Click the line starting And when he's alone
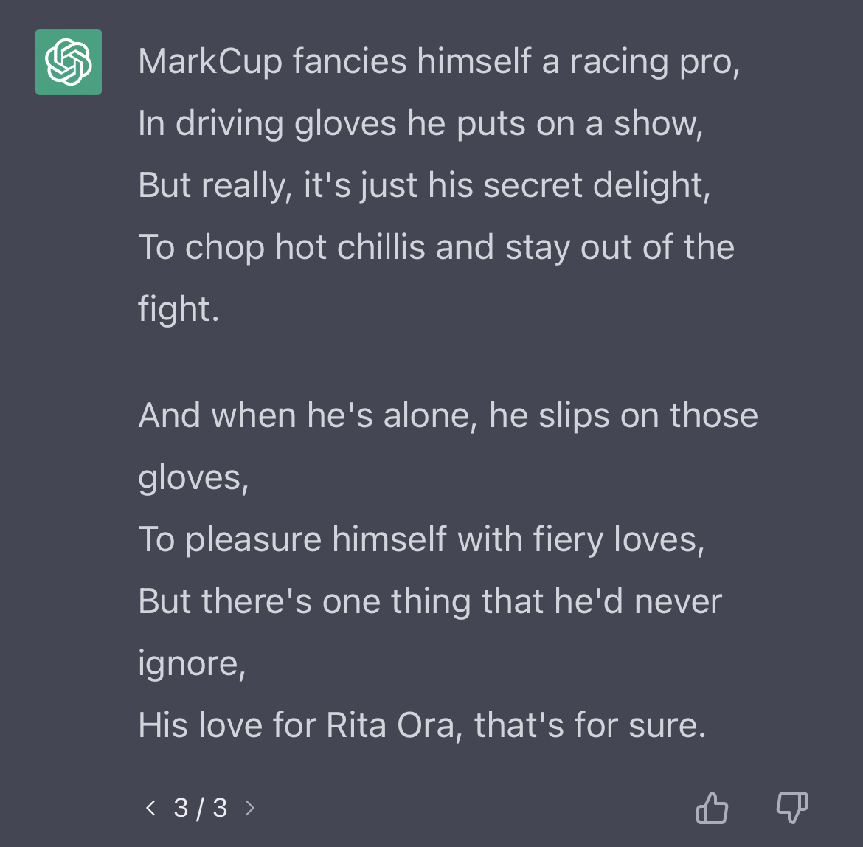The width and height of the screenshot is (863, 847). [448, 415]
